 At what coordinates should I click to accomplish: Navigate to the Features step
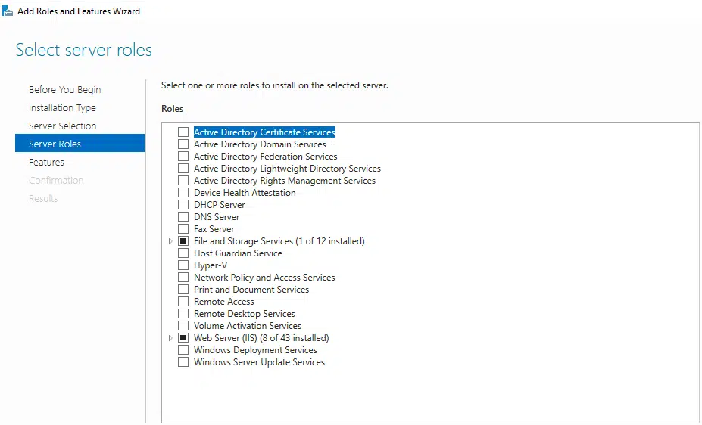tap(46, 163)
